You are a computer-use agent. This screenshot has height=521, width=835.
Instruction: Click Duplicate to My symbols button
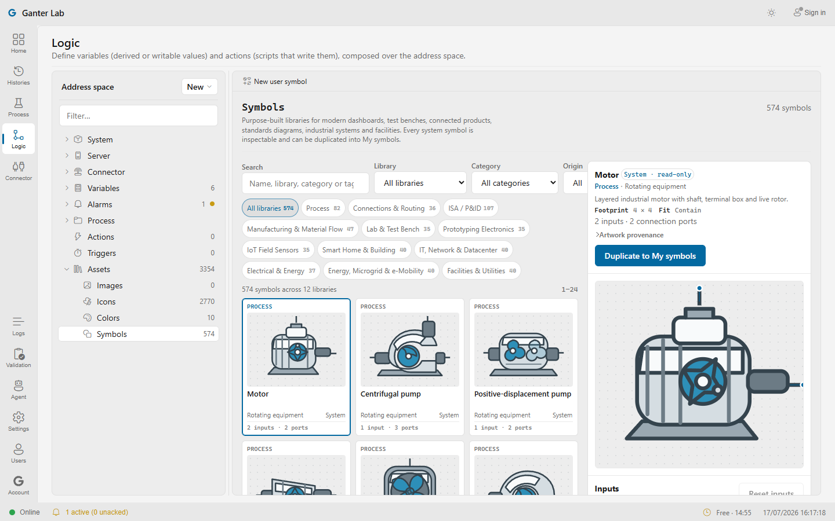[x=650, y=256]
